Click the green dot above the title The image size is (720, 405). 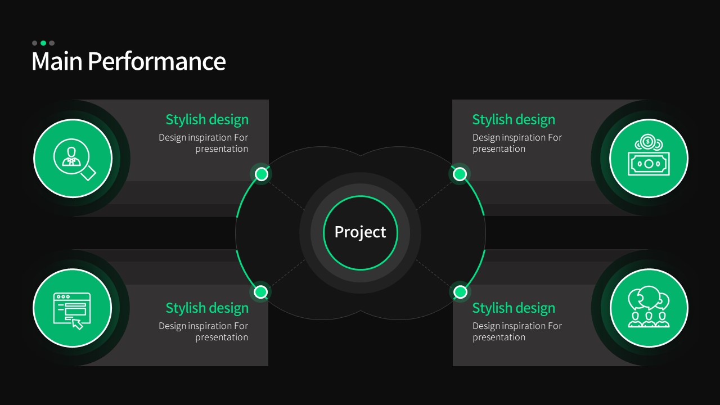[x=43, y=43]
